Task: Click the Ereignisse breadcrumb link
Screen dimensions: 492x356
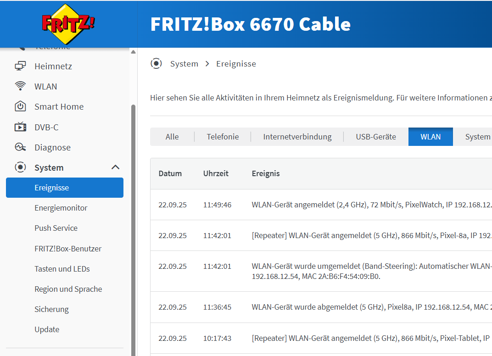Action: pos(236,64)
